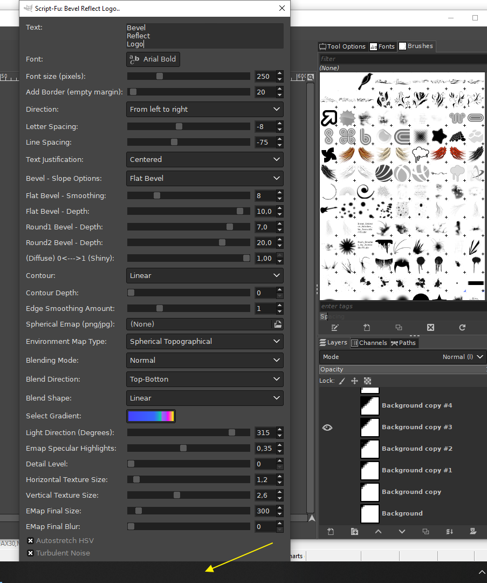This screenshot has height=583, width=487.
Task: Switch to the Fonts tab
Action: 382,46
